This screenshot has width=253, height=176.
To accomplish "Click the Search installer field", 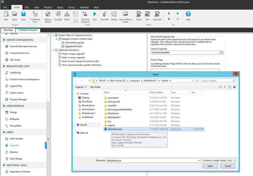I will pyautogui.click(x=219, y=81).
